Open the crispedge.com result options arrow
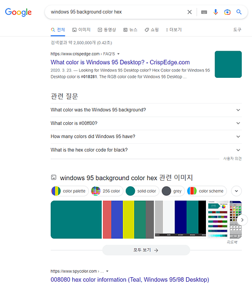This screenshot has height=284, width=252. (118, 54)
